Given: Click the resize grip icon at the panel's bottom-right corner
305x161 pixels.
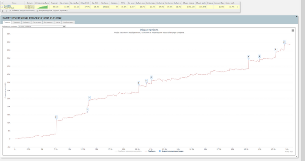Looking at the screenshot, I should 296,156.
